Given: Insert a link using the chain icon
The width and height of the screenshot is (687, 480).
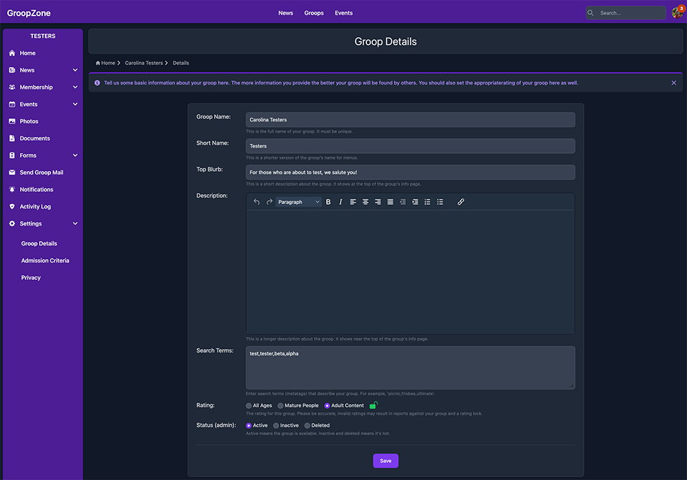Looking at the screenshot, I should point(461,202).
